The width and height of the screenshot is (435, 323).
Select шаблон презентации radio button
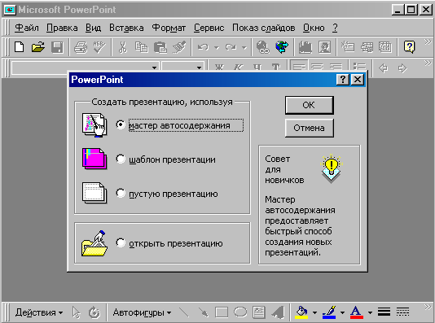point(121,159)
